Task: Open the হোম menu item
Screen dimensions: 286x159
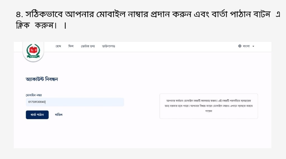Action: click(58, 46)
